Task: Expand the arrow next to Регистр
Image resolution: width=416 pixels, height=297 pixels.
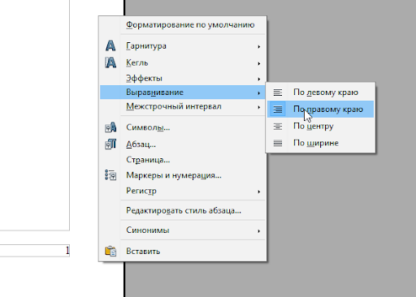Action: 259,192
